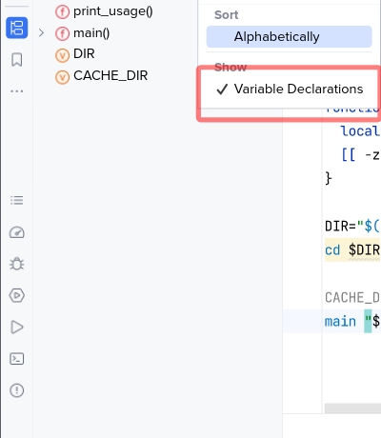Select print_usage() in the structure tree
This screenshot has height=438, width=381.
click(113, 11)
